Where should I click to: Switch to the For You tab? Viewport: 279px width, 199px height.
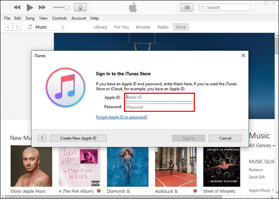point(122,27)
